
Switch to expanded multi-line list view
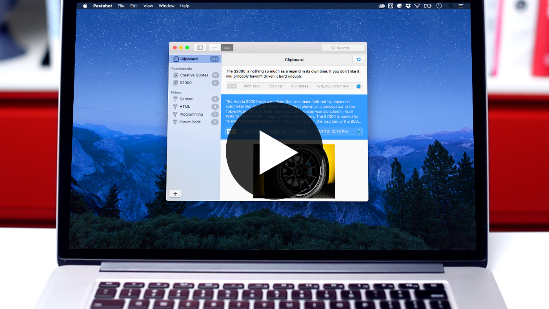tap(227, 47)
